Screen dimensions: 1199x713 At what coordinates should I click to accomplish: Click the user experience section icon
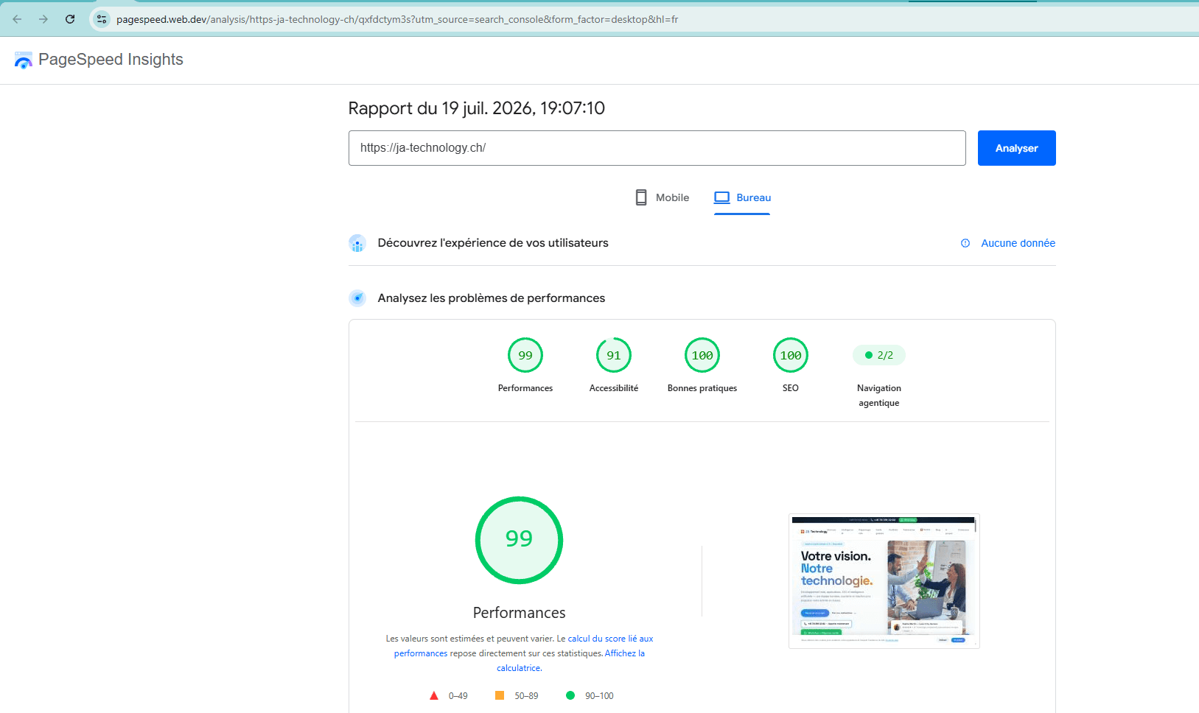click(357, 243)
